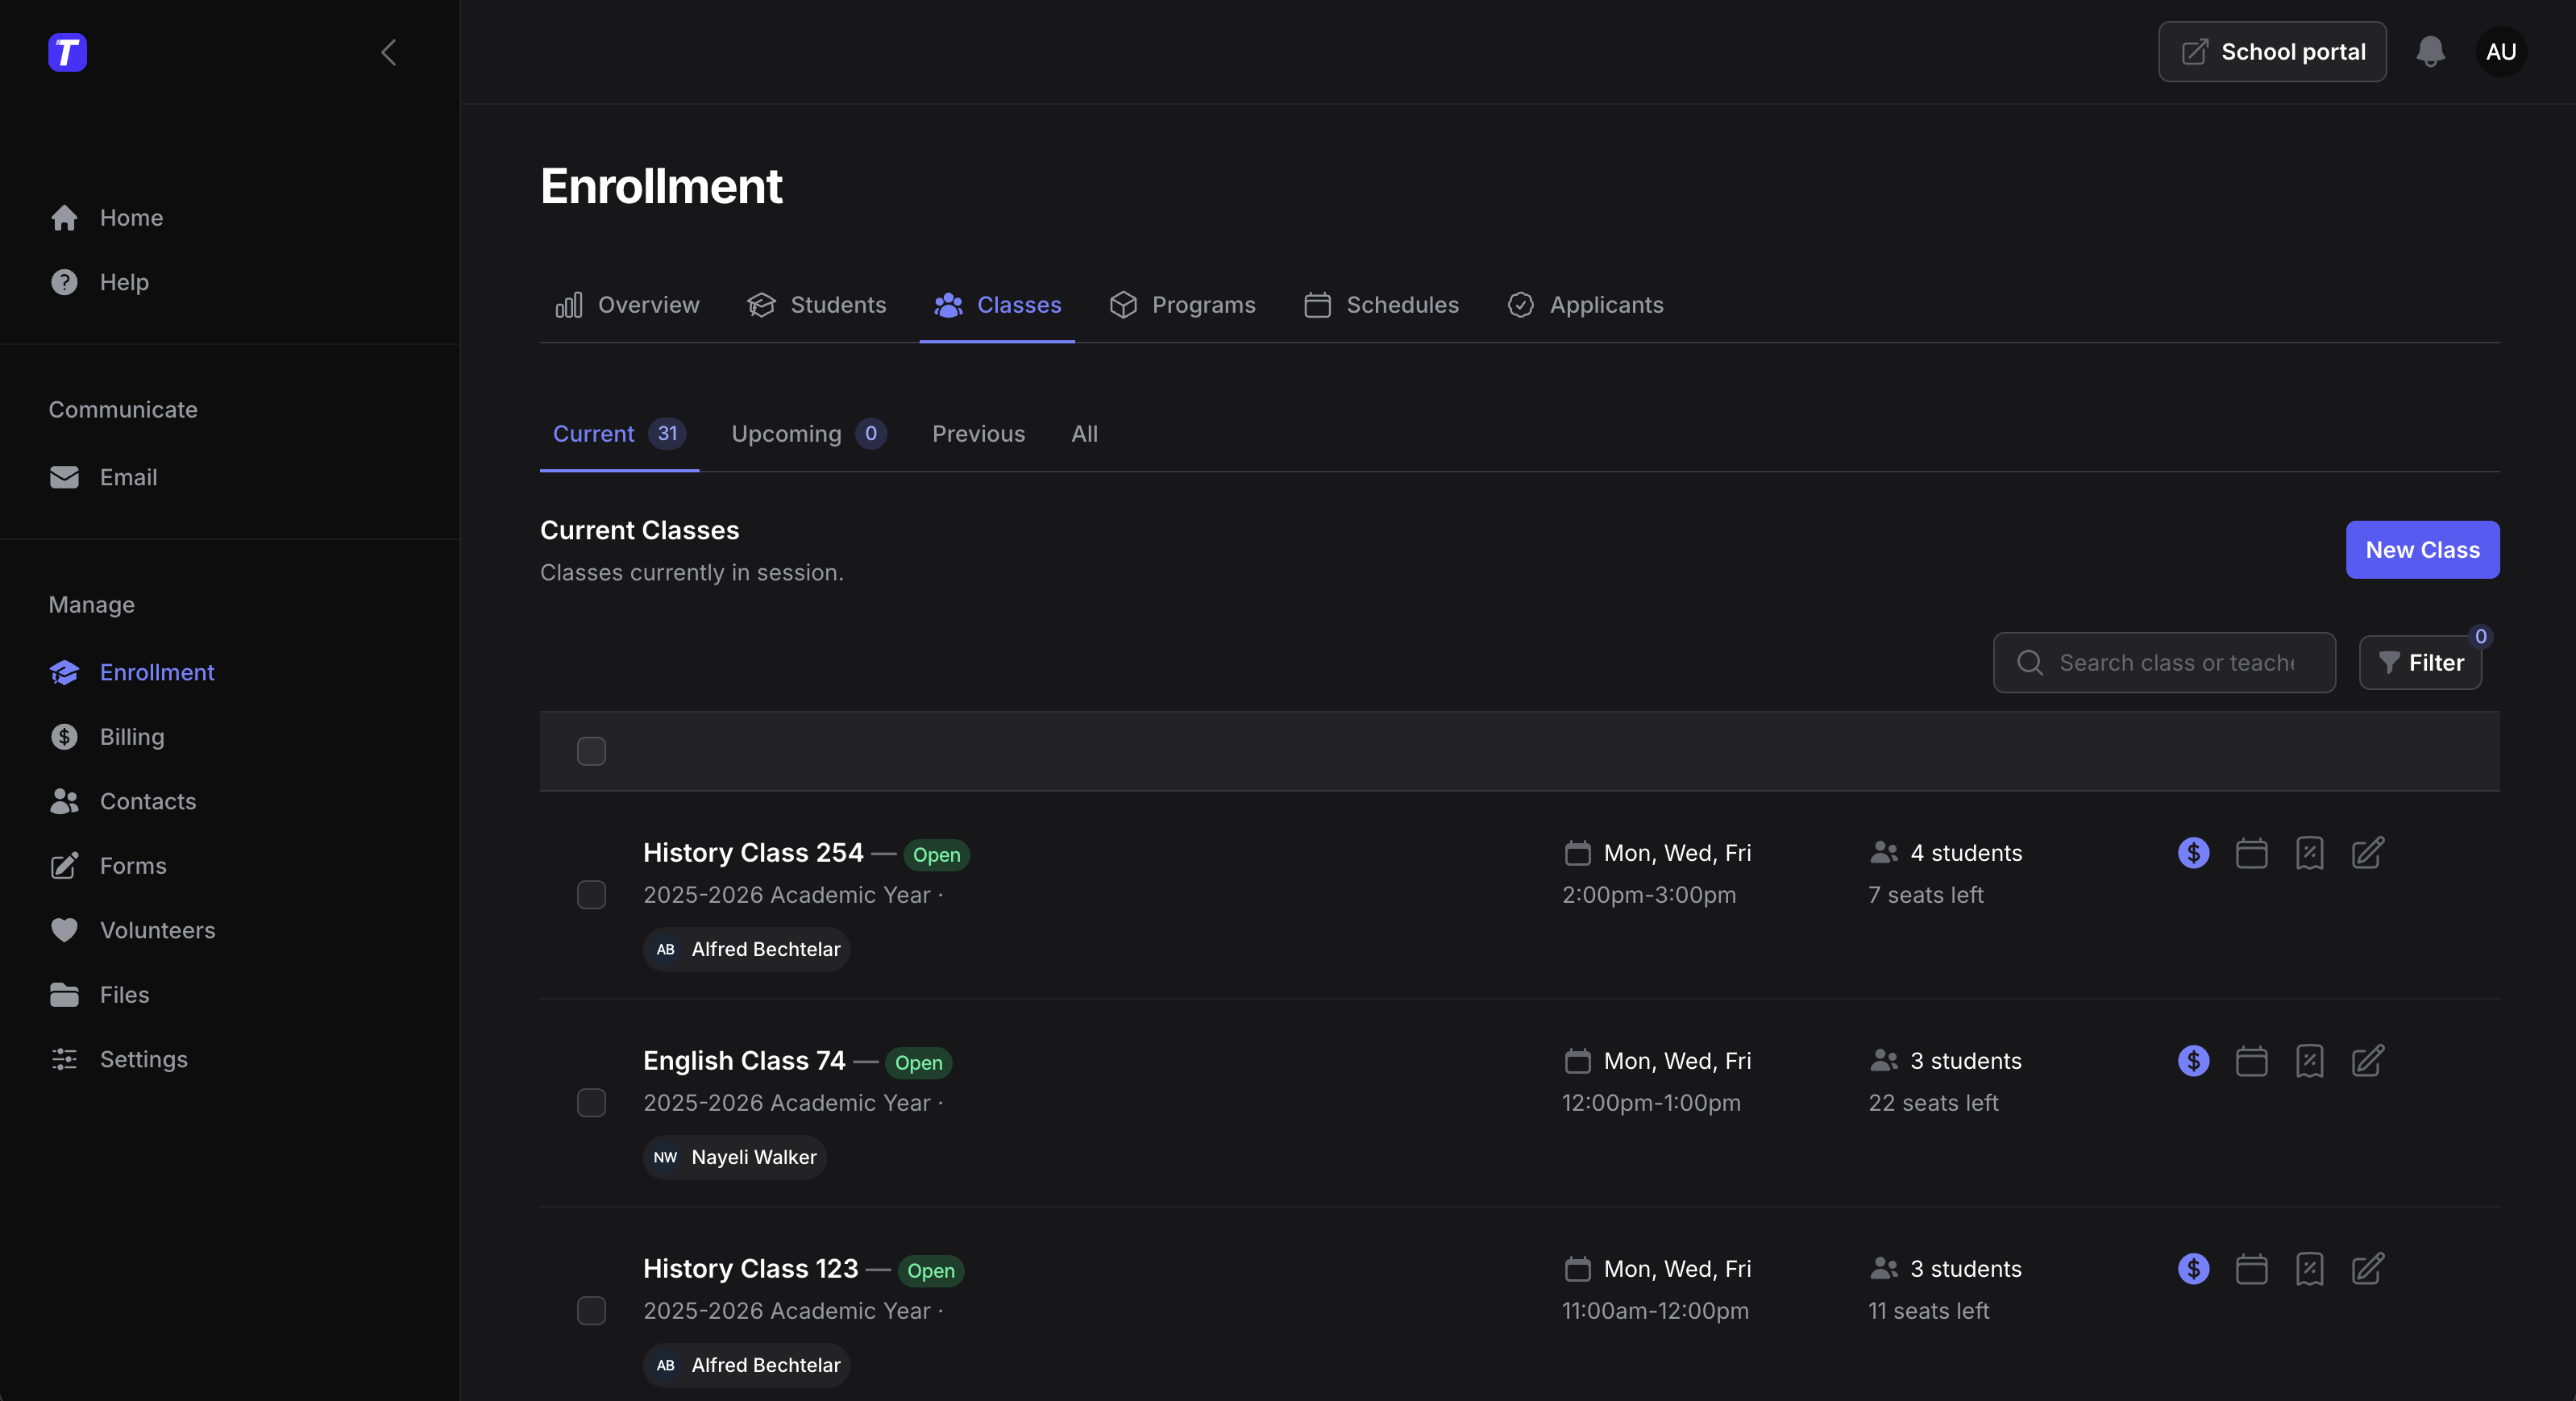Edit the English Class 74 details

[2369, 1061]
